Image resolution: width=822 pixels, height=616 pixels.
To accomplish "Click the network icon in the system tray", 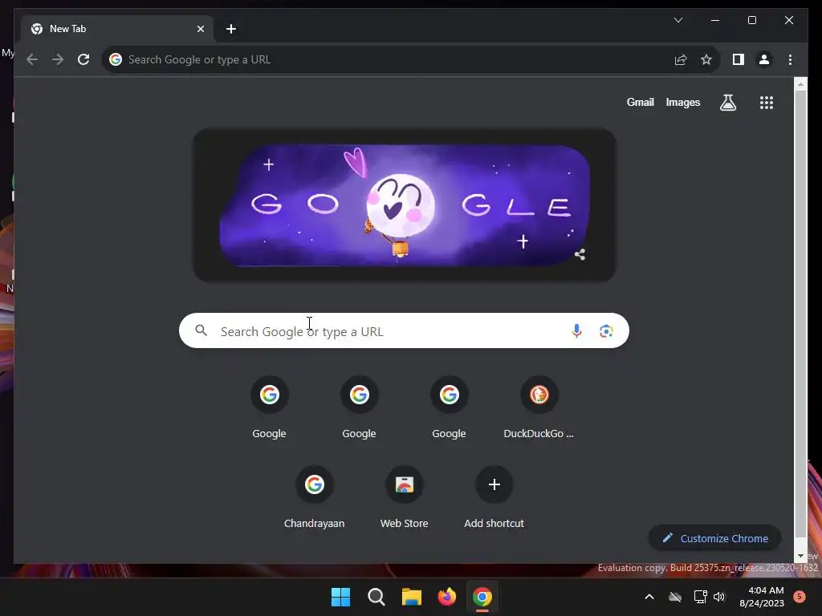I will [700, 597].
